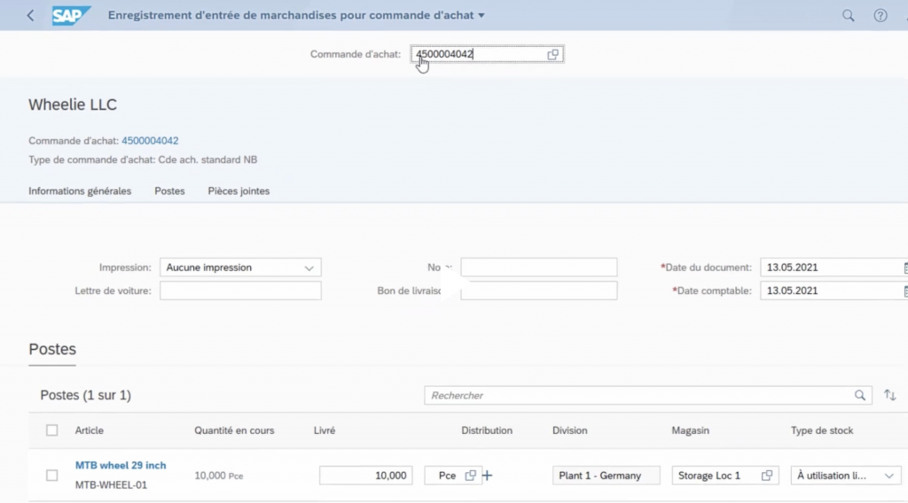Open value help for Storage Loc 1
Viewport: 908px width, 503px height.
tap(767, 476)
